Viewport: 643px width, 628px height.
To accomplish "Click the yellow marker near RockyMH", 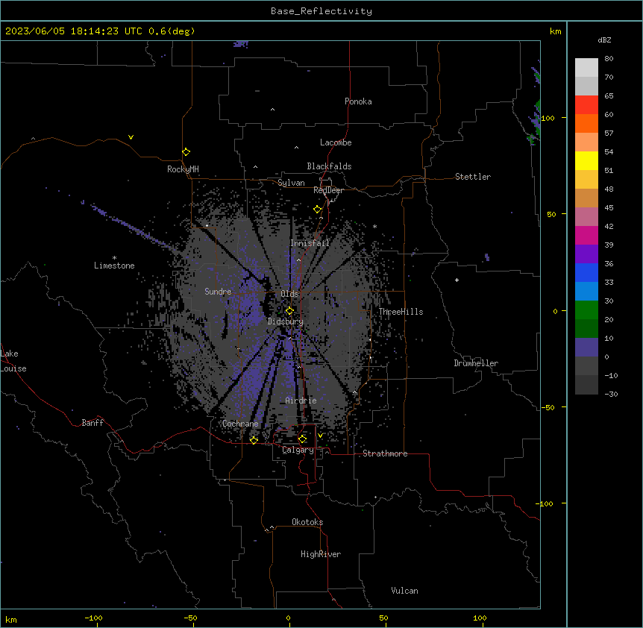I will tap(186, 151).
